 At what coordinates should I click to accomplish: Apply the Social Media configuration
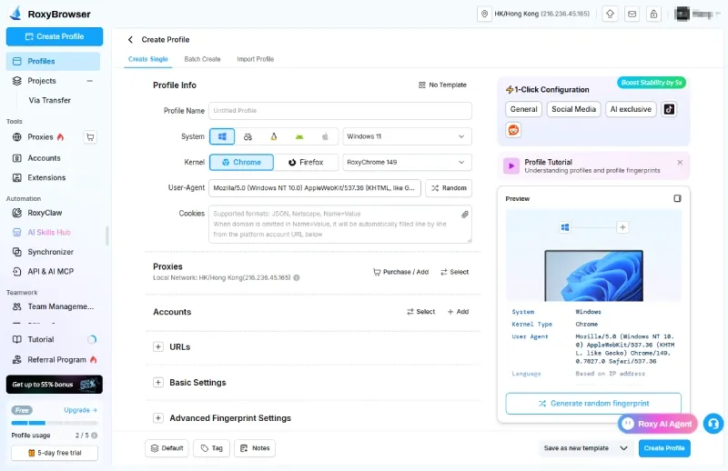[573, 109]
